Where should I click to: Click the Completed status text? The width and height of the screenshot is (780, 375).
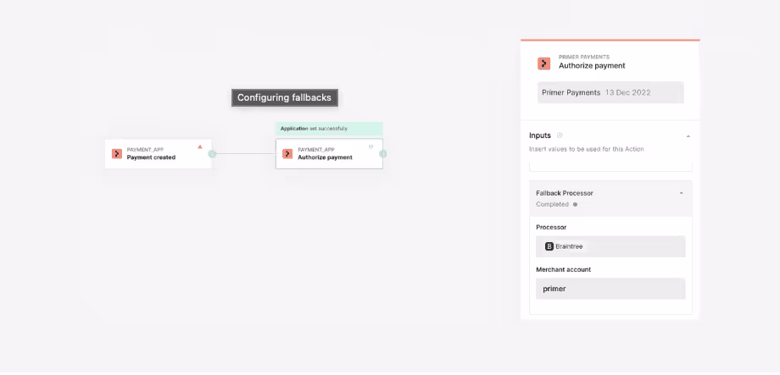coord(552,204)
